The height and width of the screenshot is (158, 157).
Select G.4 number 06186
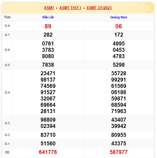[x=119, y=92]
